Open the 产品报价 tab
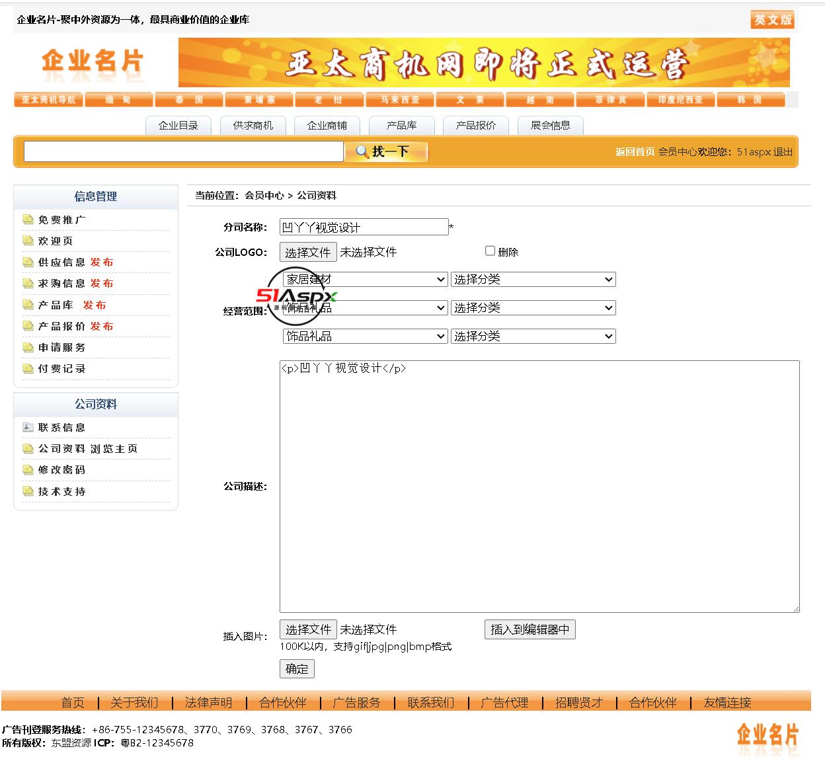This screenshot has height=759, width=825. point(476,125)
